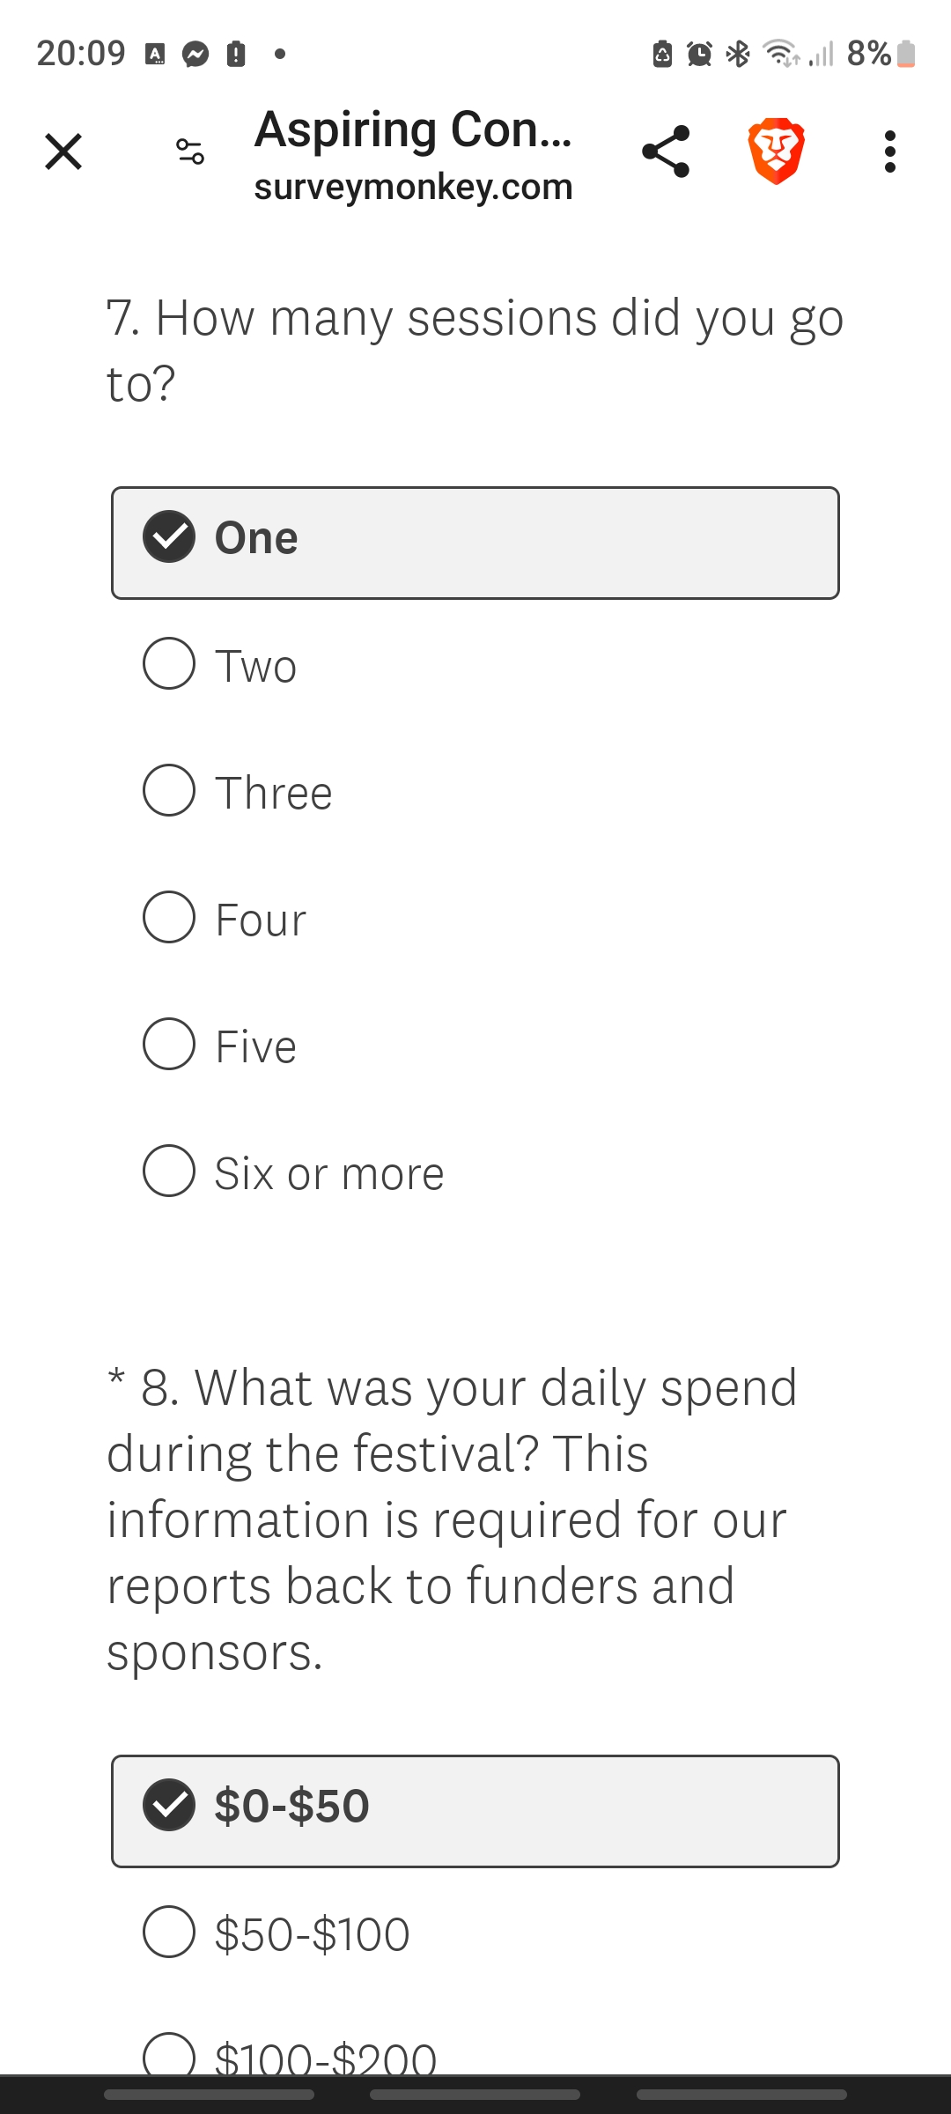Viewport: 951px width, 2114px height.
Task: Select '$100-$200' daily spend option
Action: pyautogui.click(x=169, y=2056)
